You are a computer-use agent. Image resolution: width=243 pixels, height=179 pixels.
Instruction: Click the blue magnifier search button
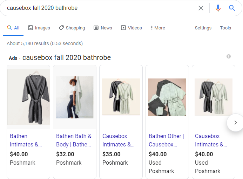pos(232,8)
